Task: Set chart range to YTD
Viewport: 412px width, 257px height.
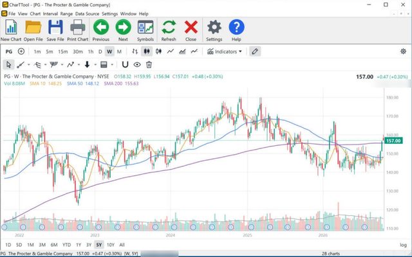Action: click(x=66, y=245)
